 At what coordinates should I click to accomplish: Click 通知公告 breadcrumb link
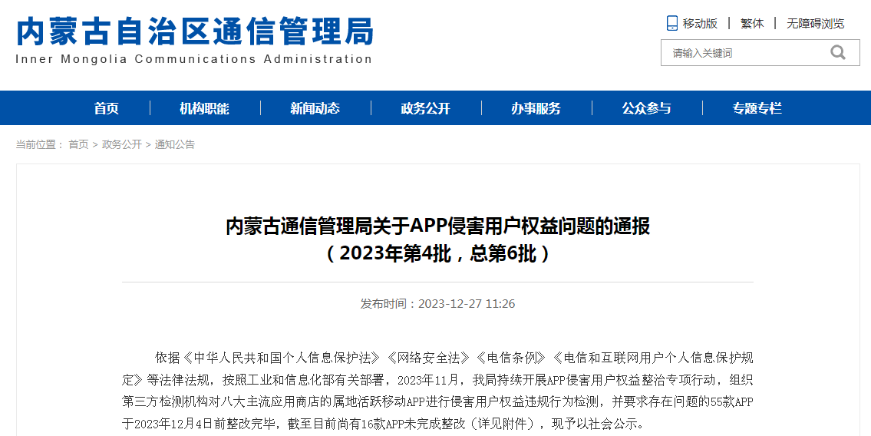175,144
